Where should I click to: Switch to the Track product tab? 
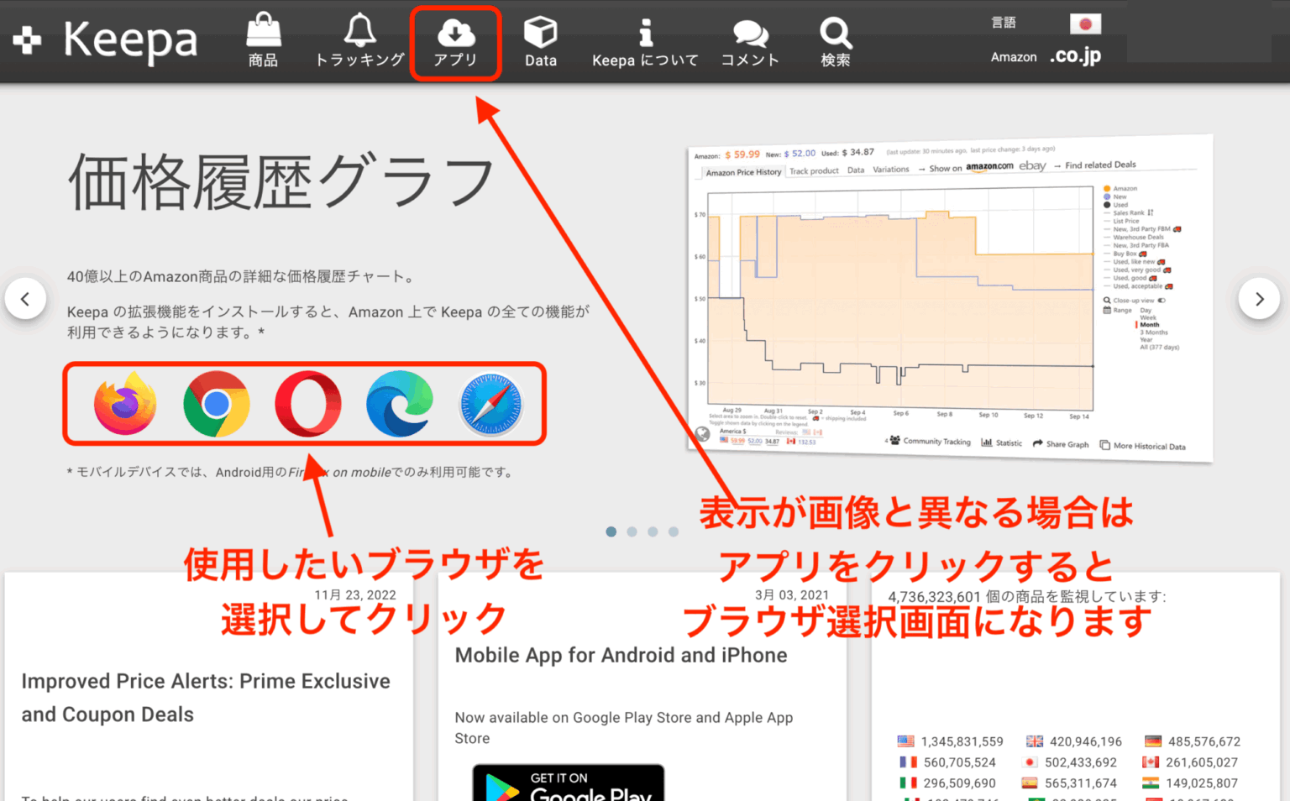(814, 170)
